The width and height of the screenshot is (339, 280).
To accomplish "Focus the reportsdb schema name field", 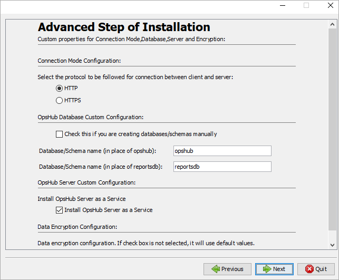I will click(x=222, y=167).
